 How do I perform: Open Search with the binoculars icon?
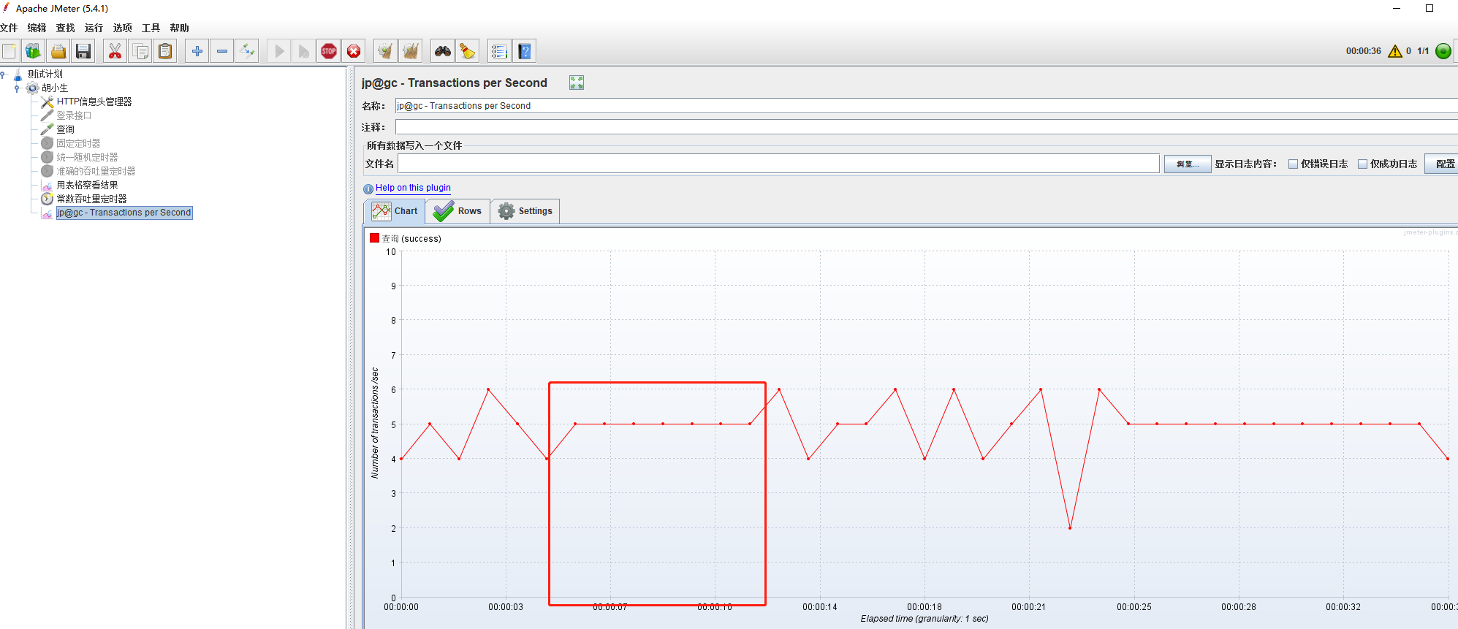point(443,51)
